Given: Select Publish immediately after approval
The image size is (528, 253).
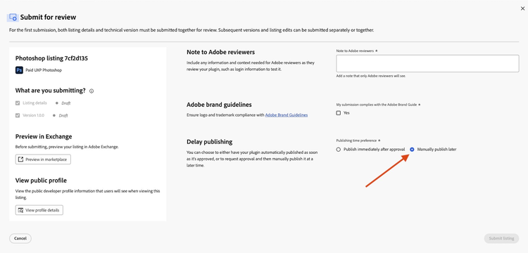Looking at the screenshot, I should pos(339,150).
